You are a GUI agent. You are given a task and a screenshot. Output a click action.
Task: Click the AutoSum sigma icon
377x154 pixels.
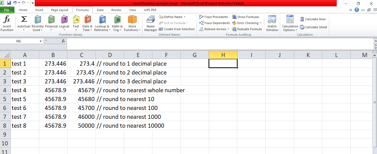tap(24, 19)
